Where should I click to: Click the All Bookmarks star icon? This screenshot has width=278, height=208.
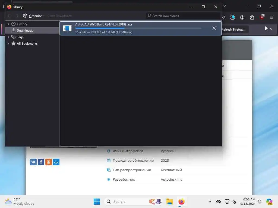tap(13, 44)
